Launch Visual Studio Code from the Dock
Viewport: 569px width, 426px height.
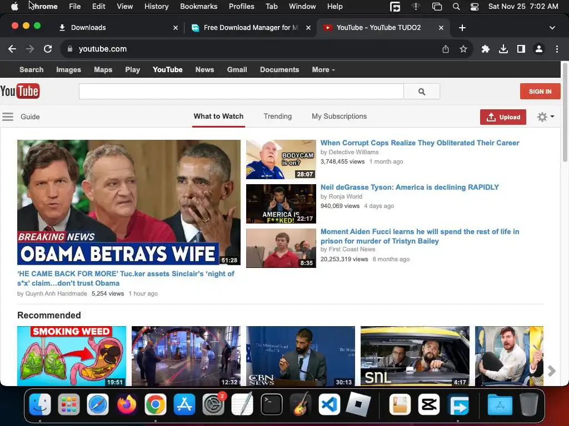click(x=329, y=404)
